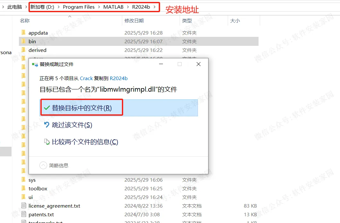Click the 2025/5/29 16:25 date for toolbox
The width and height of the screenshot is (340, 223).
143,188
